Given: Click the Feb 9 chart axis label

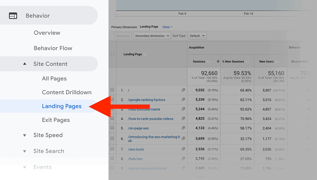Looking at the screenshot, I should pyautogui.click(x=182, y=14).
